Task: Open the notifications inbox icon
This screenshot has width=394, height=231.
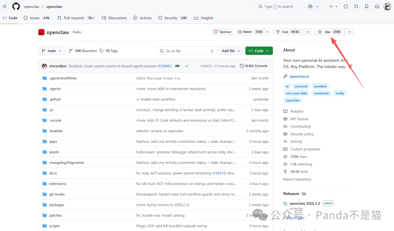Action: (377, 7)
